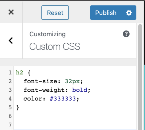Place cursor on empty line 7
Screen dimensions: 145x130
click(x=75, y=125)
